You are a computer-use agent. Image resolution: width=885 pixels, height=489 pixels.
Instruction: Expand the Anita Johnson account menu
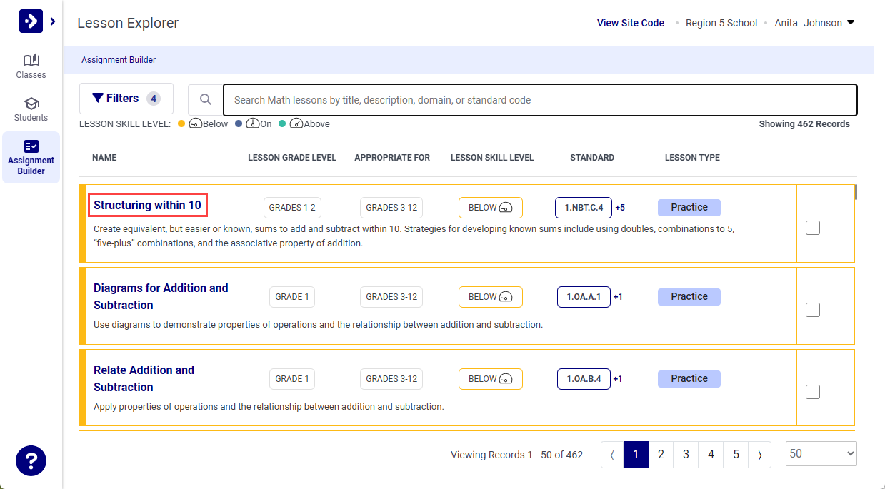(815, 22)
